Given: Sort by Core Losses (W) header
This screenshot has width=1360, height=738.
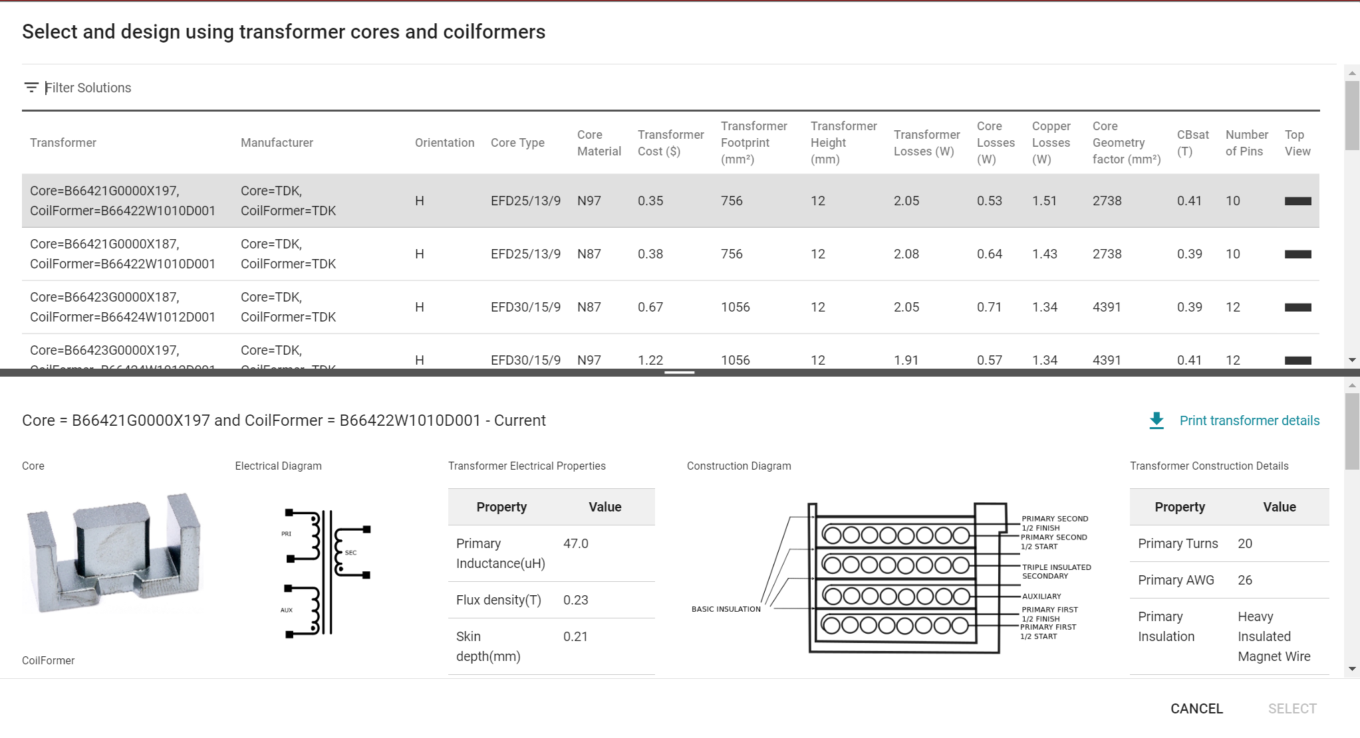Looking at the screenshot, I should [x=996, y=143].
